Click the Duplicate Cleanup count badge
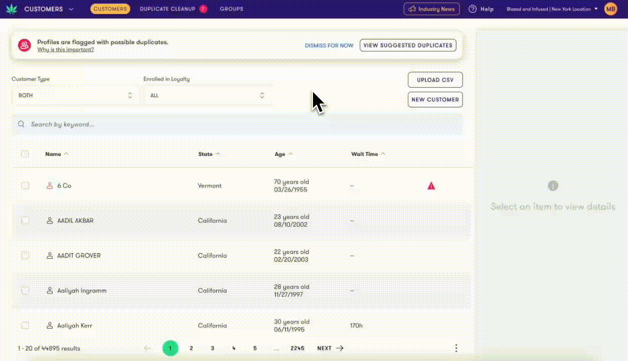This screenshot has height=361, width=628. (x=203, y=9)
